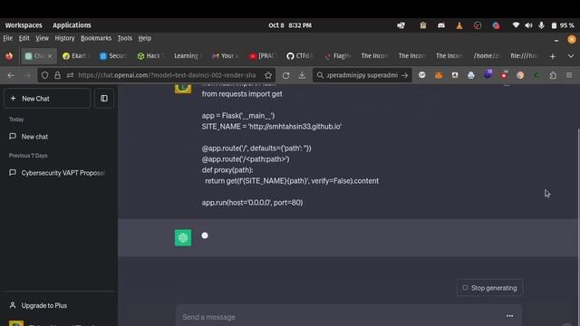Open the Bookmarks menu
The width and height of the screenshot is (580, 326).
(96, 38)
